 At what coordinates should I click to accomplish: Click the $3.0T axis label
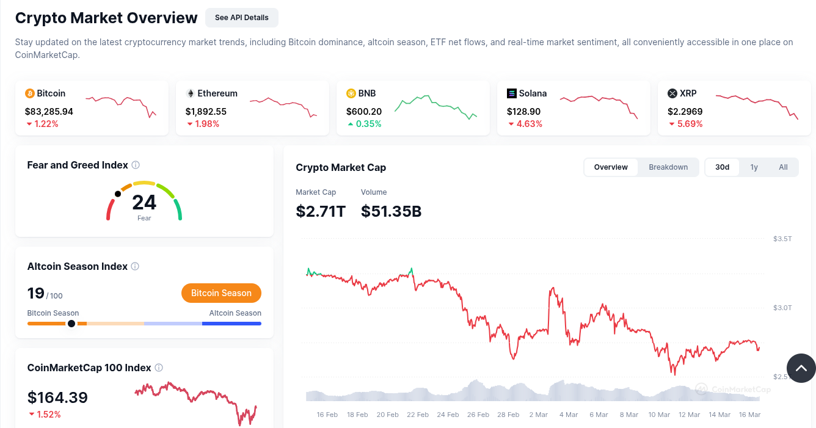782,308
